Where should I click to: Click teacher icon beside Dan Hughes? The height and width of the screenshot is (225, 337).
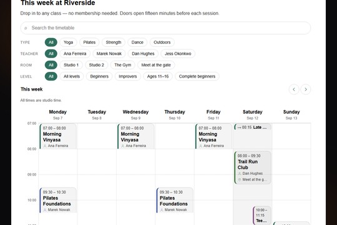click(240, 174)
